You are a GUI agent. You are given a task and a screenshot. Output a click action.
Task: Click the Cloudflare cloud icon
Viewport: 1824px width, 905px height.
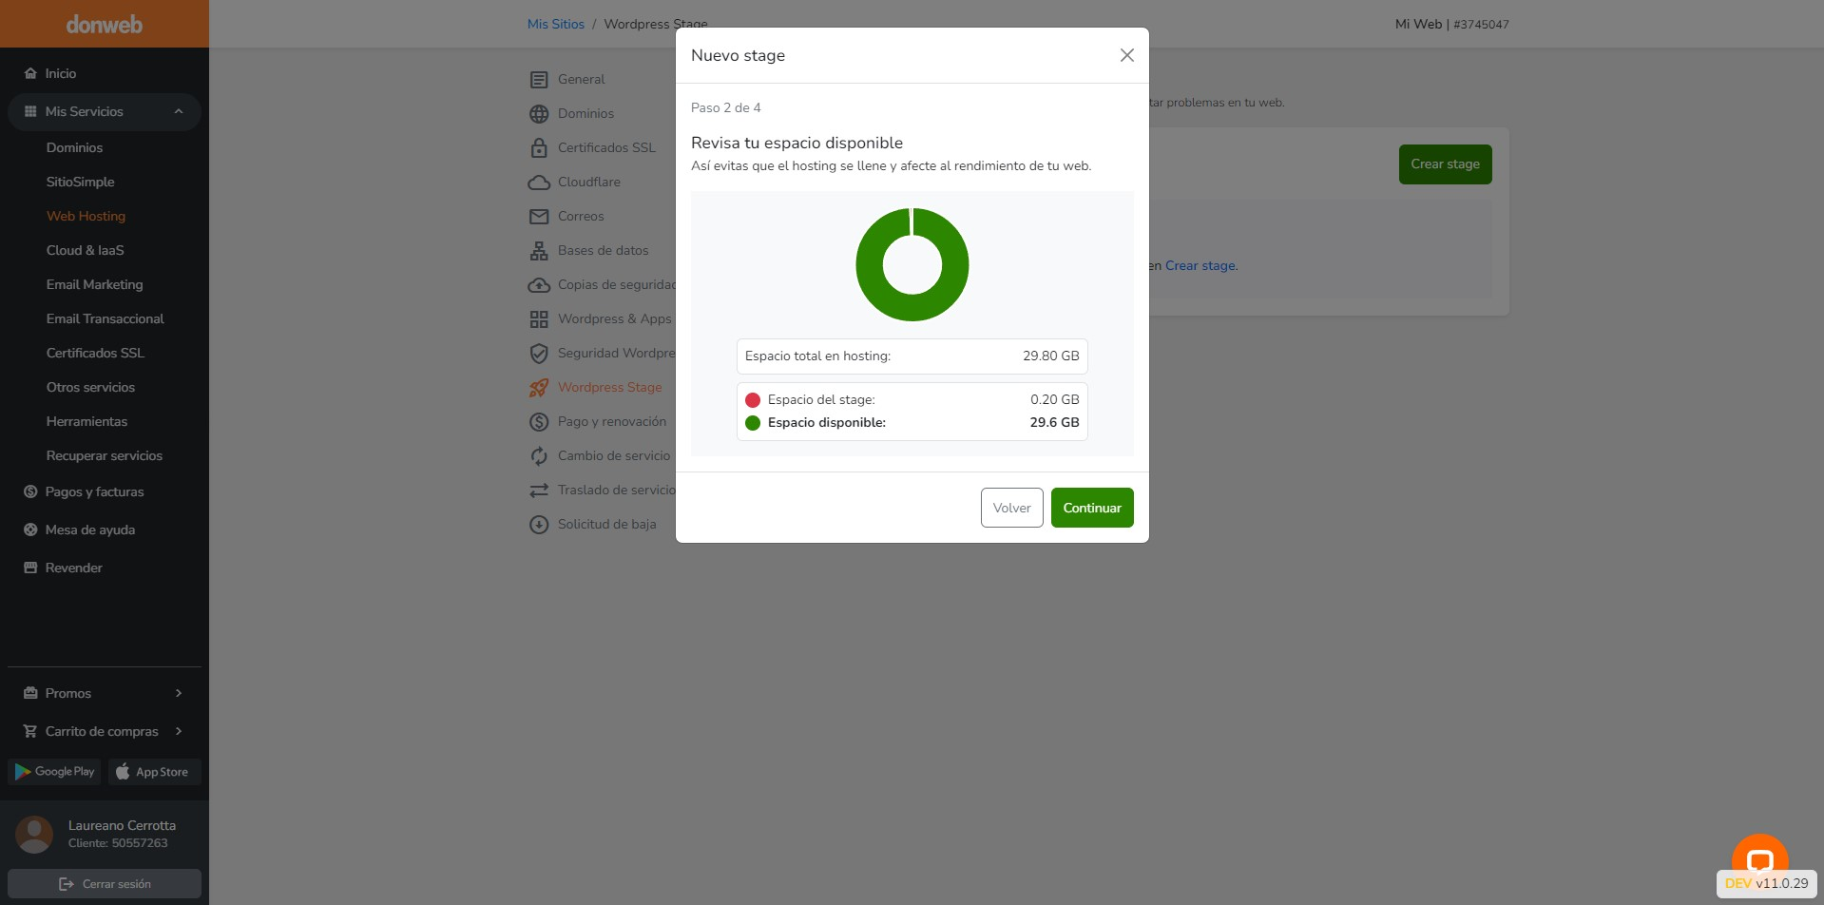point(539,183)
